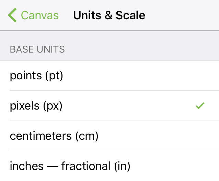This screenshot has width=219, height=181.
Task: Tap the "pixels" label text
Action: click(x=25, y=106)
